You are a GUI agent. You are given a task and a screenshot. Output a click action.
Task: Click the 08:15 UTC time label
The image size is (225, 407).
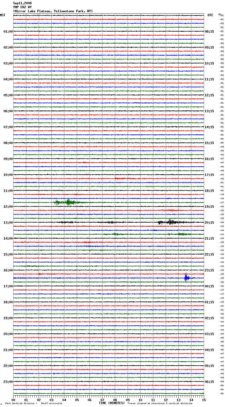(209, 32)
